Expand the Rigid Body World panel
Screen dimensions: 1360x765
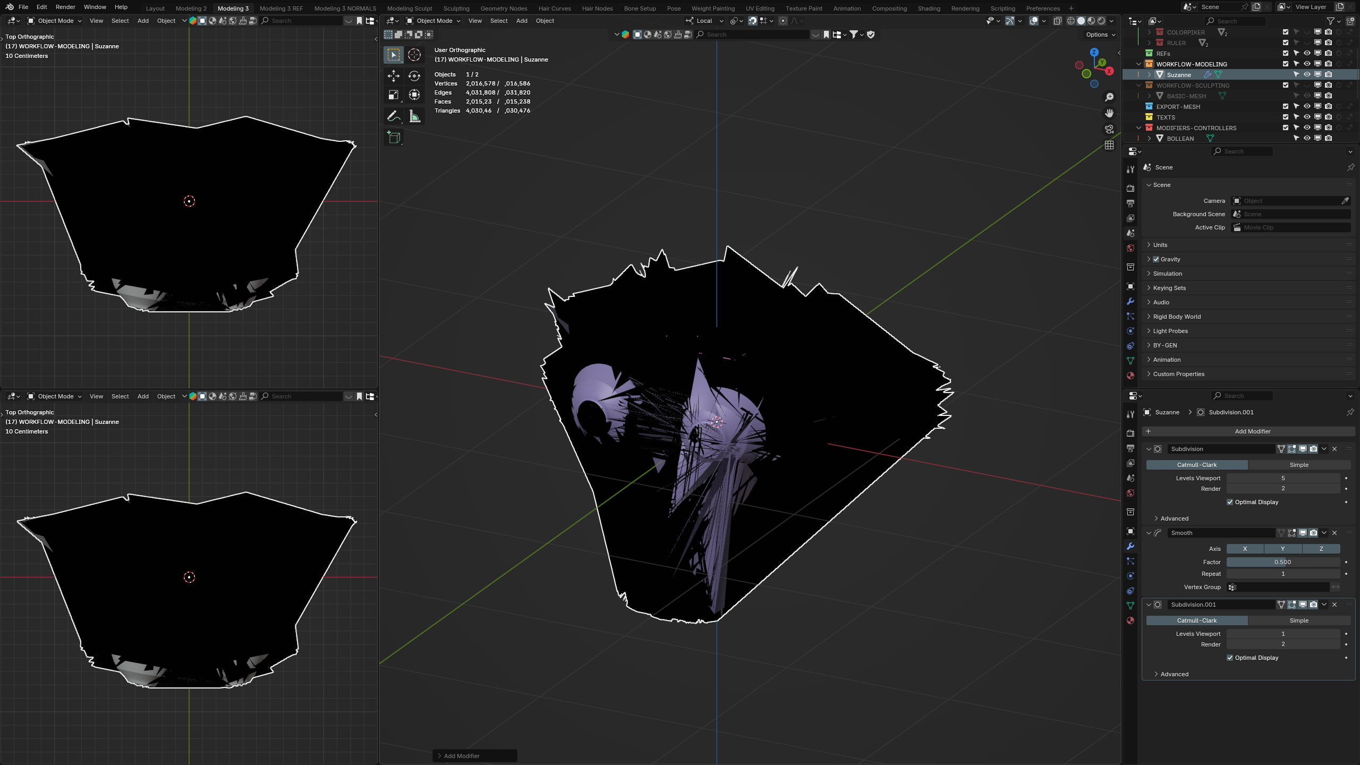(1177, 317)
